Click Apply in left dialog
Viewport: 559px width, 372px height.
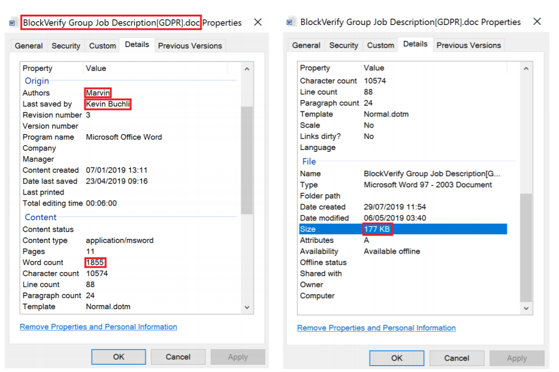pos(238,357)
